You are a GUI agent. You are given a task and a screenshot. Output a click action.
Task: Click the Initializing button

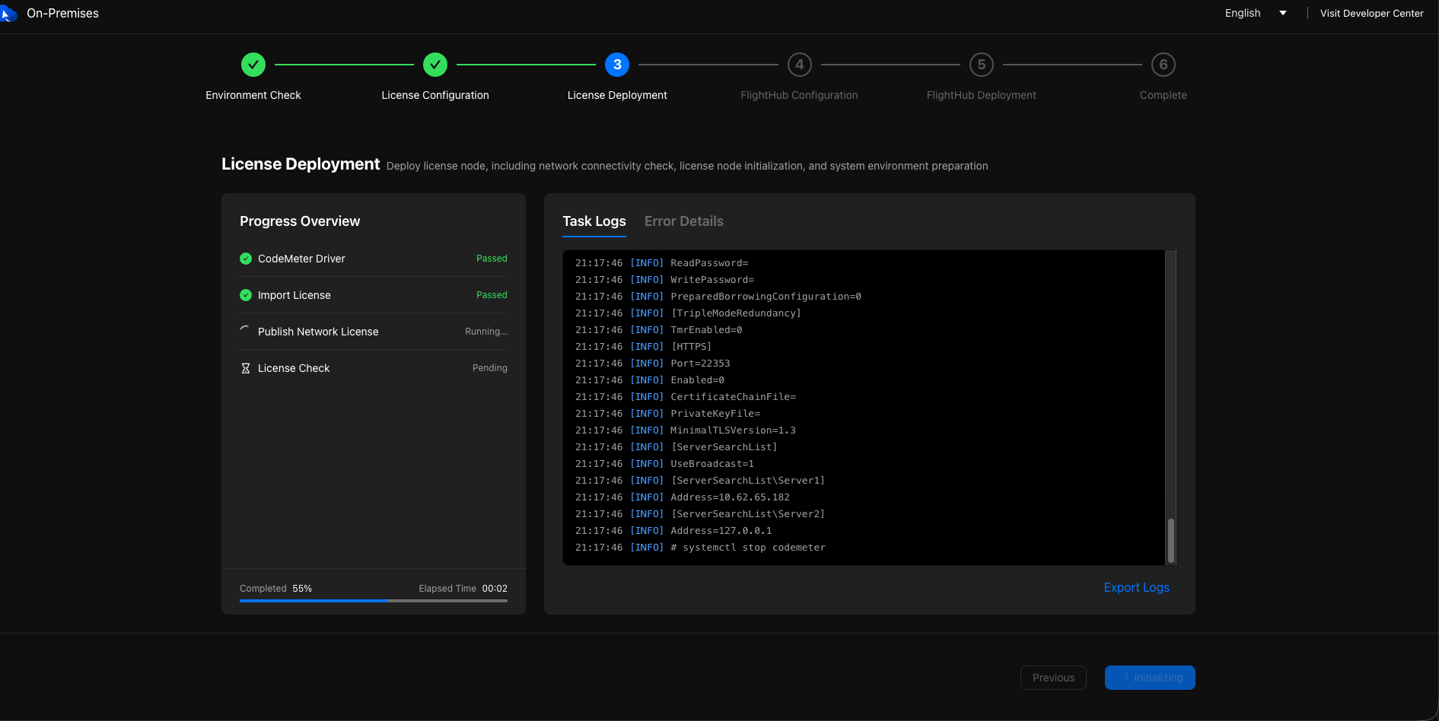1150,678
